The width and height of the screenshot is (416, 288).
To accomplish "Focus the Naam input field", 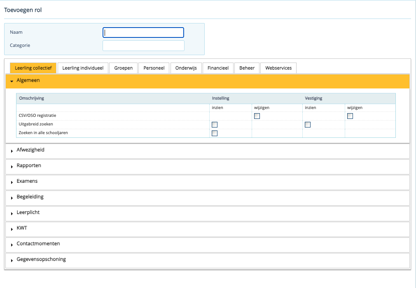I will (x=143, y=33).
